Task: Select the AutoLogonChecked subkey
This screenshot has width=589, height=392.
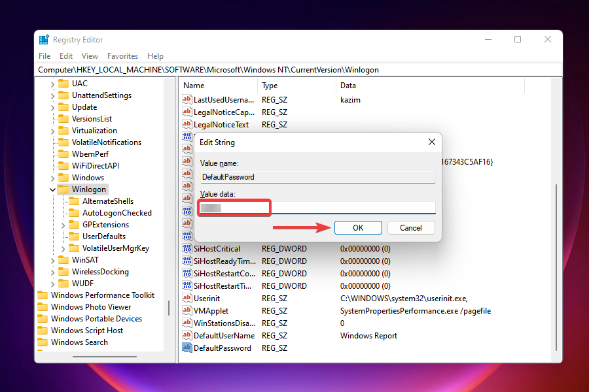Action: [117, 213]
